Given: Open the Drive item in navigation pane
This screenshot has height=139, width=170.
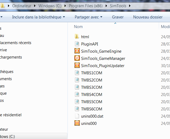Looking at the screenshot, I should tap(3, 50).
